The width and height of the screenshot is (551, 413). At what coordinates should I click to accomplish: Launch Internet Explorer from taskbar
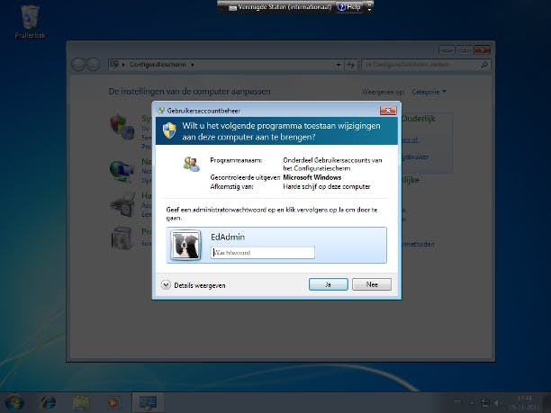point(49,402)
